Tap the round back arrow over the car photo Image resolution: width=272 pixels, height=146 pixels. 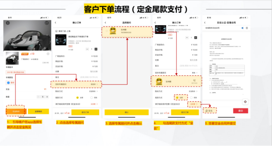(8, 23)
